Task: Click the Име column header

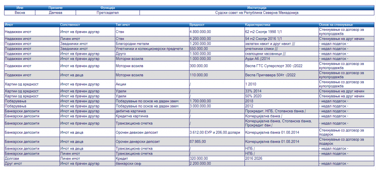Action: coord(19,8)
